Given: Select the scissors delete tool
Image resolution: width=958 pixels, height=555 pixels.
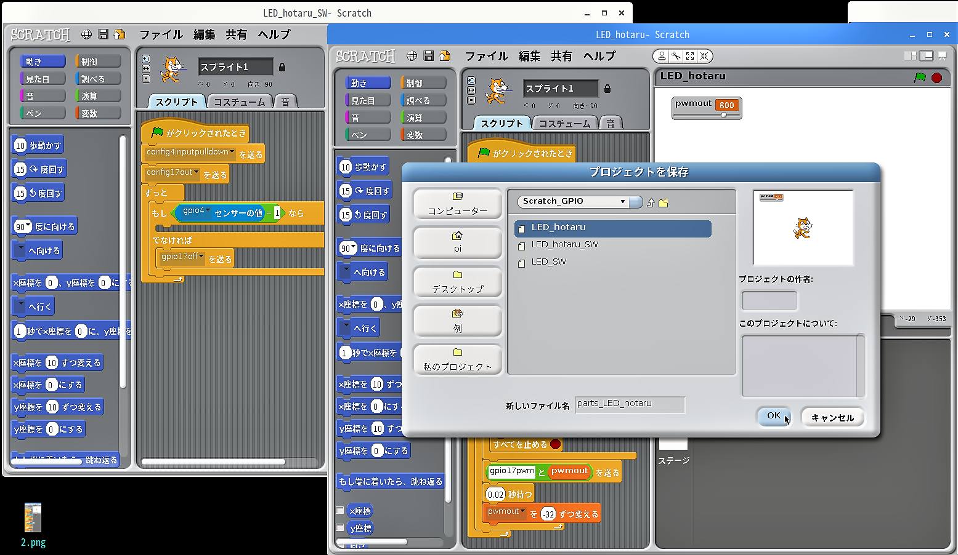Looking at the screenshot, I should 676,56.
